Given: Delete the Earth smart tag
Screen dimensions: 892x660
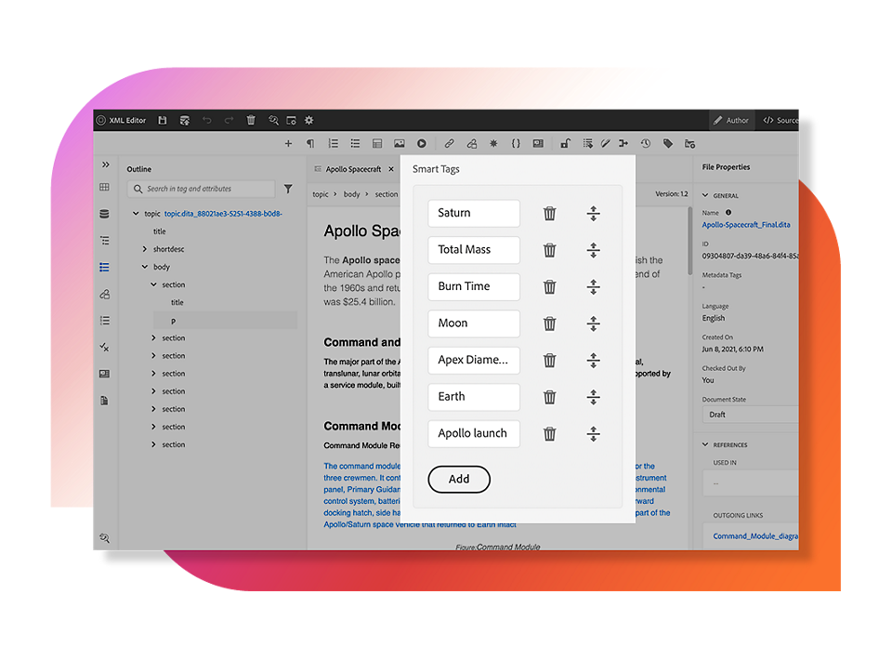Looking at the screenshot, I should click(549, 397).
